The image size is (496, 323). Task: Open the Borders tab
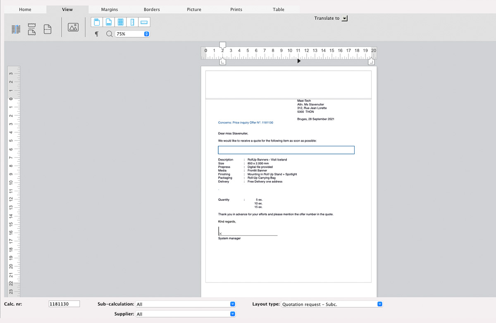coord(152,9)
